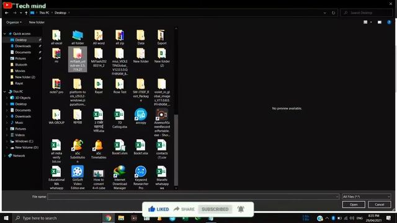This screenshot has height=223, width=397.
Task: Open the Movies folder in Quick access
Action: pyautogui.click(x=20, y=71)
